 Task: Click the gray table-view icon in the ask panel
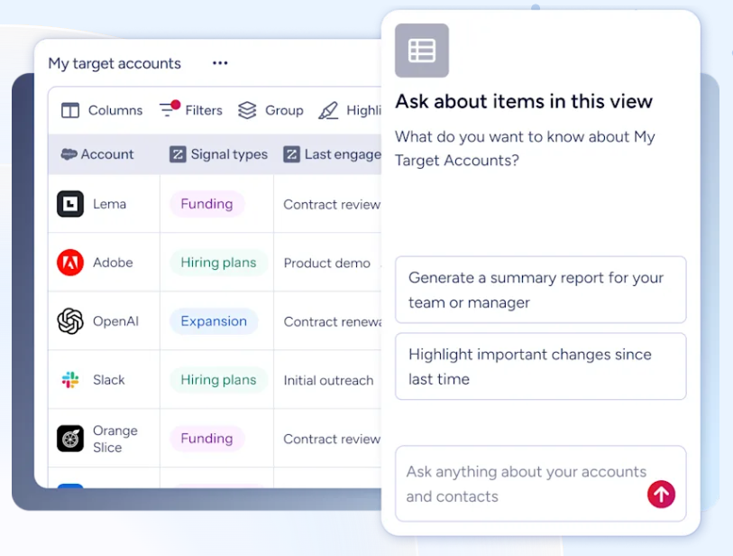point(422,51)
